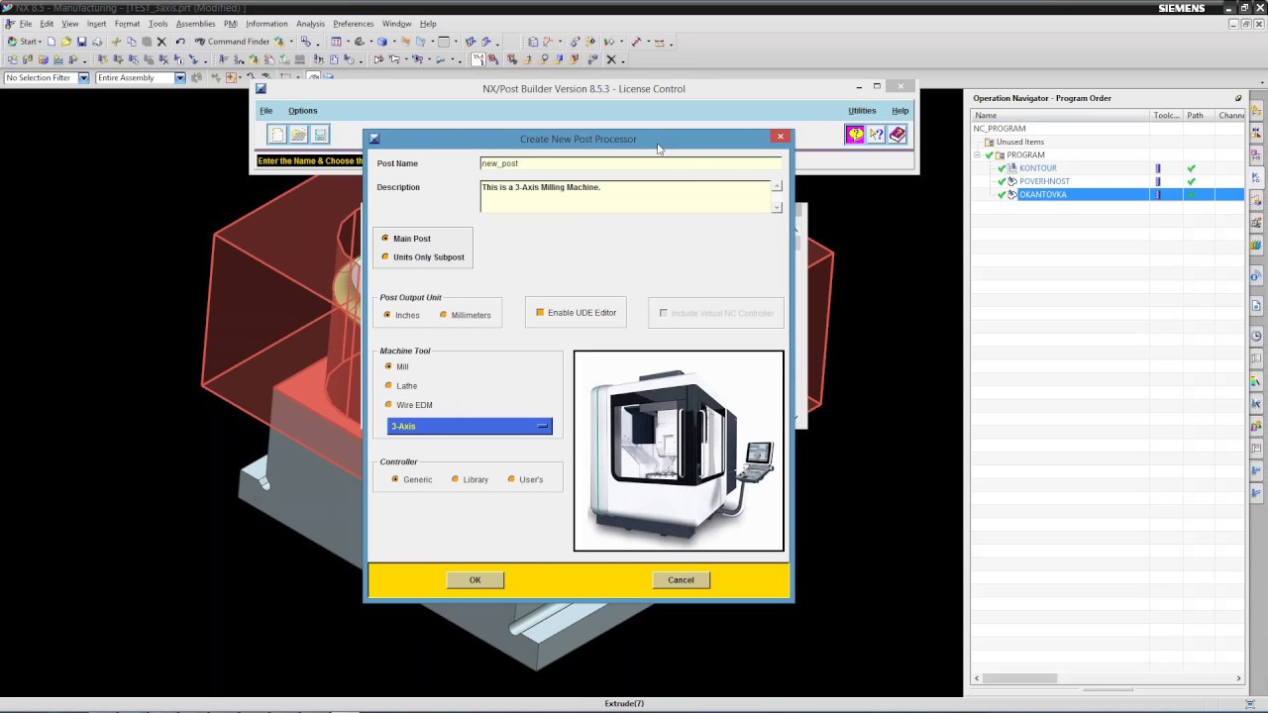Screen dimensions: 1268x713
Task: Click the Toolchange icon in the KONTOUR row
Action: click(1158, 168)
